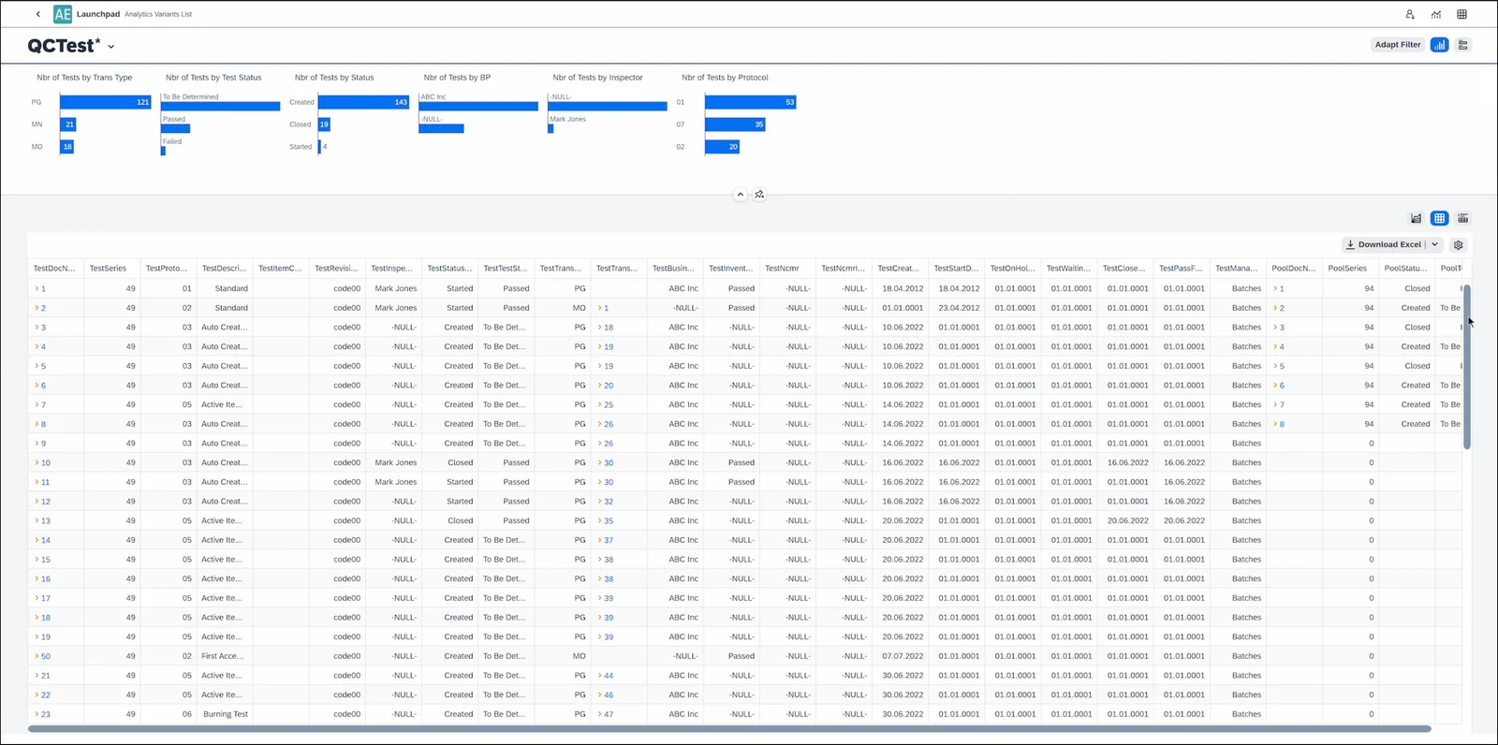Click the Nbr of Tests by Inspector title
Viewport: 1498px width, 745px height.
click(x=597, y=78)
